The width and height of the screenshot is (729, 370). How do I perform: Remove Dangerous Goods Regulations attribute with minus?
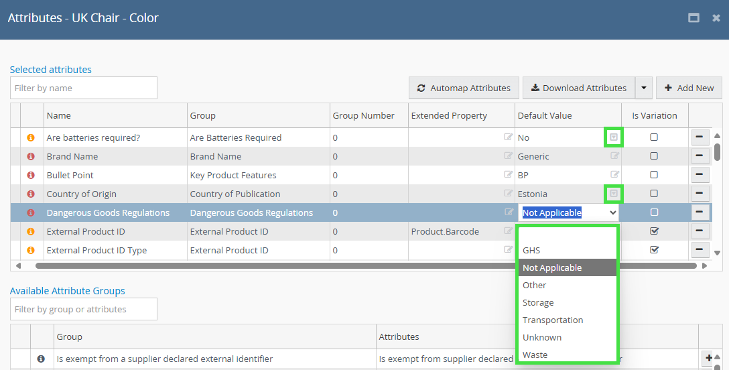click(700, 212)
